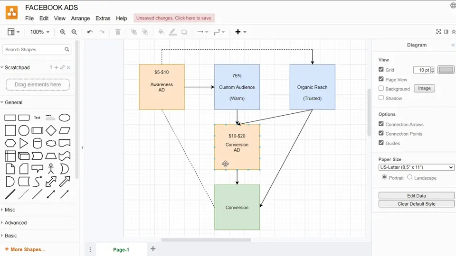Click the Edit Data button

pos(417,196)
